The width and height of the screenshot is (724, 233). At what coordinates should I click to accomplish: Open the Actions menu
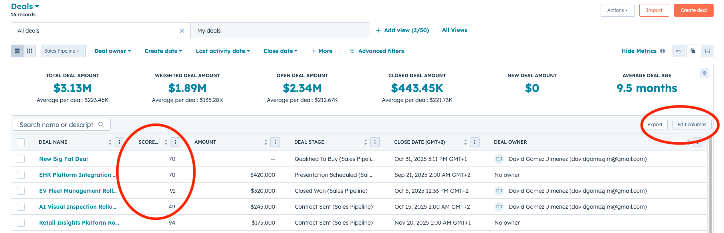click(x=617, y=10)
